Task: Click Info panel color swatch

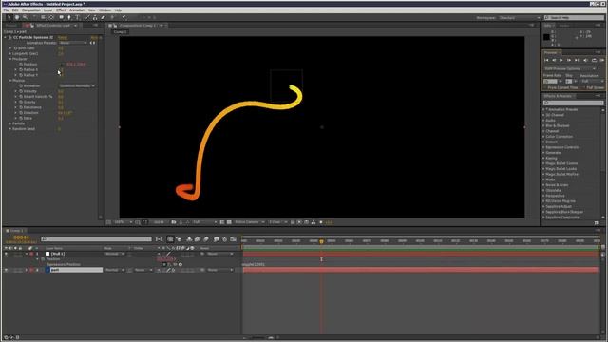Action: [546, 37]
